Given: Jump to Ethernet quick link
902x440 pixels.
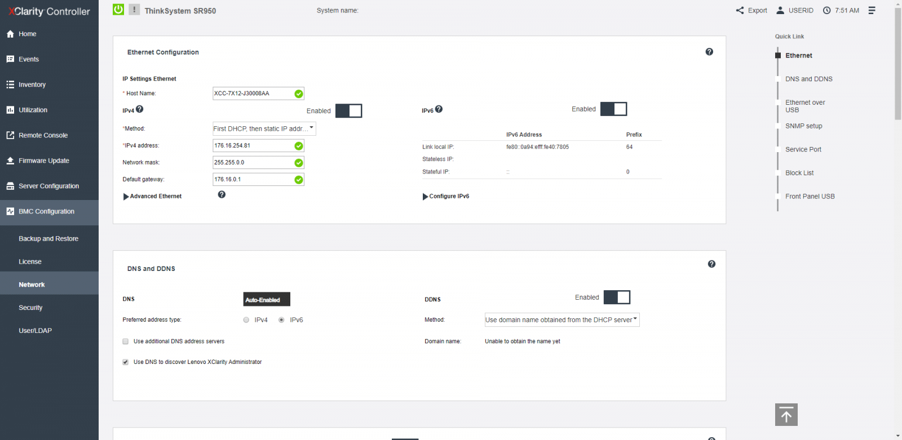Looking at the screenshot, I should (x=799, y=56).
